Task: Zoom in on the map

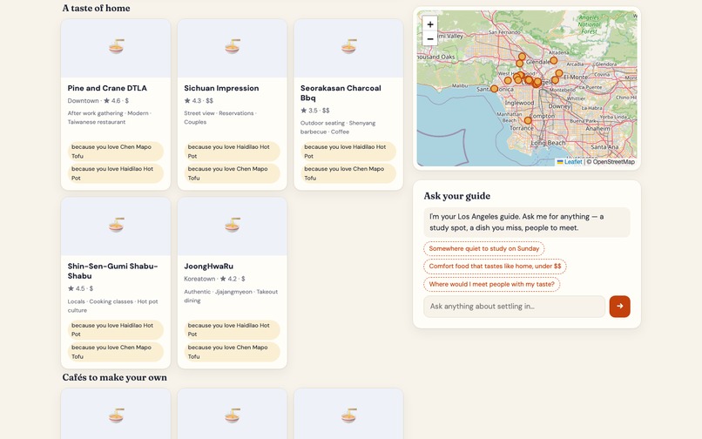Action: [x=429, y=24]
